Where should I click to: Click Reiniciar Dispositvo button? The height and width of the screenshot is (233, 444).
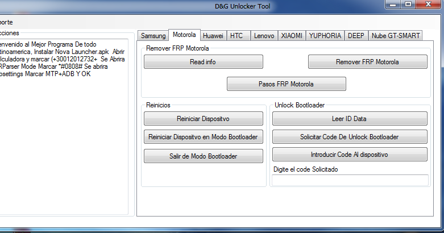(x=204, y=119)
